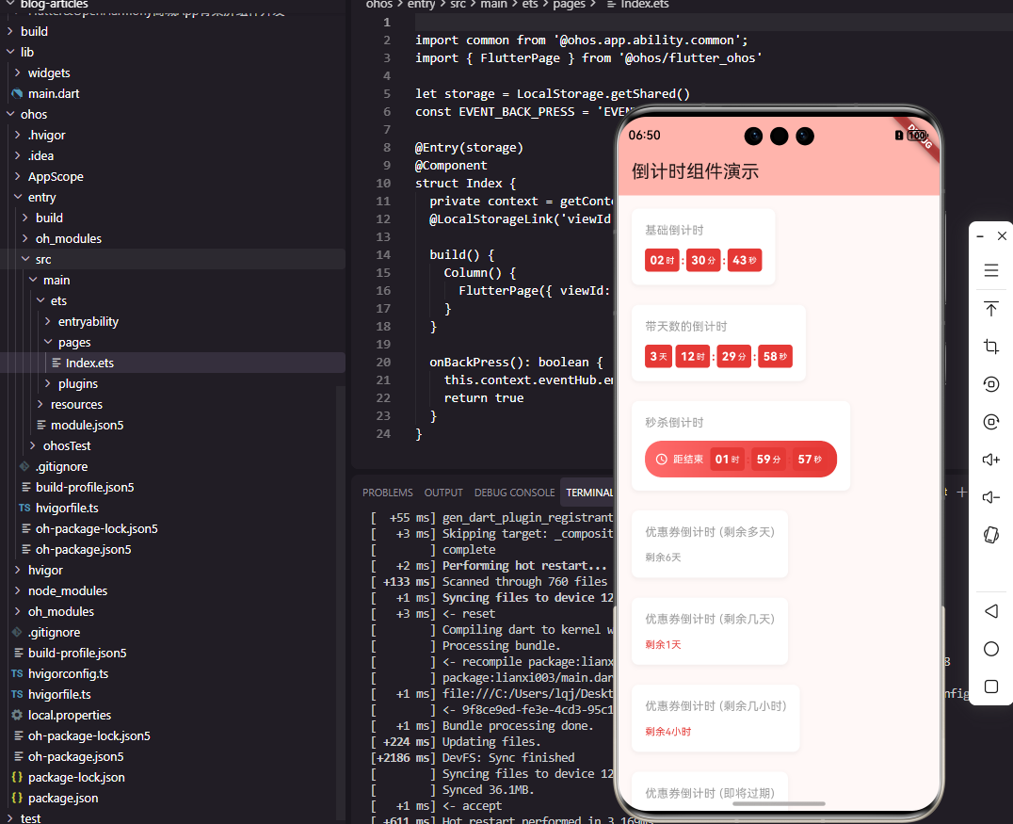Viewport: 1013px width, 824px height.
Task: Collapse the src folder
Action: coord(25,259)
